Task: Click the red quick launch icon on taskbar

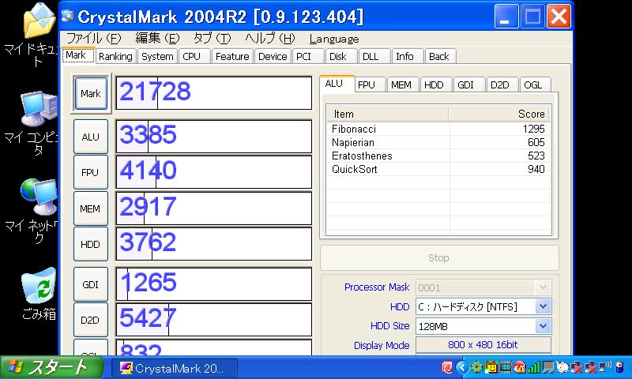Action: pos(446,367)
